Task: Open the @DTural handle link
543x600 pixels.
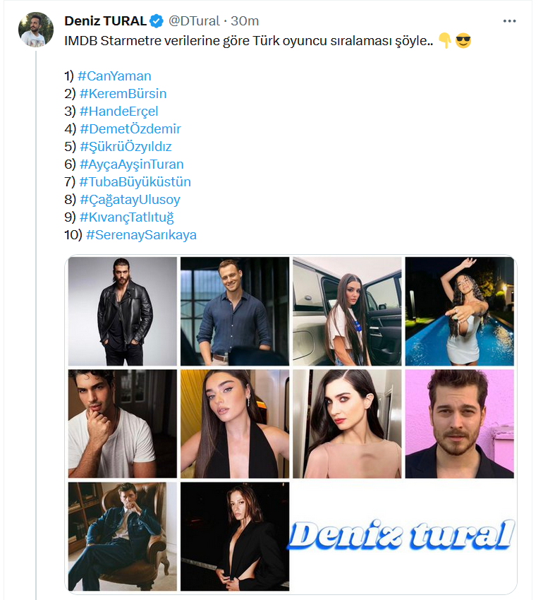Action: 194,22
